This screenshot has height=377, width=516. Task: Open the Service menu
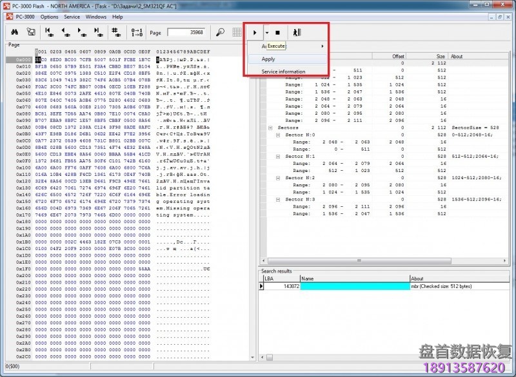pyautogui.click(x=72, y=17)
